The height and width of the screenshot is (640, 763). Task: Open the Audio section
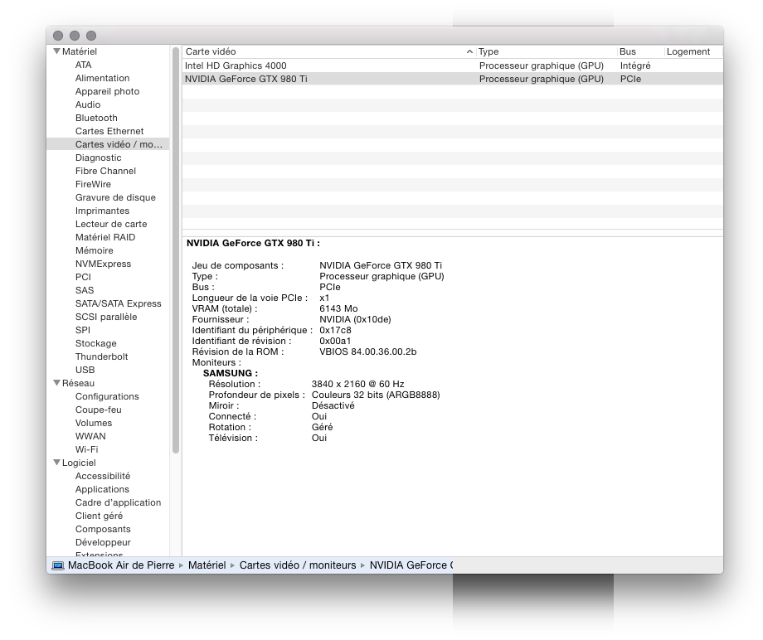click(88, 104)
